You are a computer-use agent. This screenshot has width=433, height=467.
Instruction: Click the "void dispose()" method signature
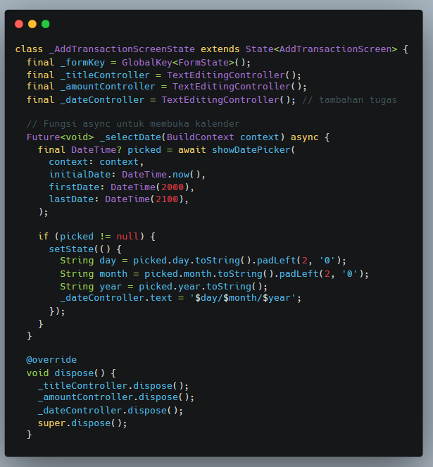[65, 373]
